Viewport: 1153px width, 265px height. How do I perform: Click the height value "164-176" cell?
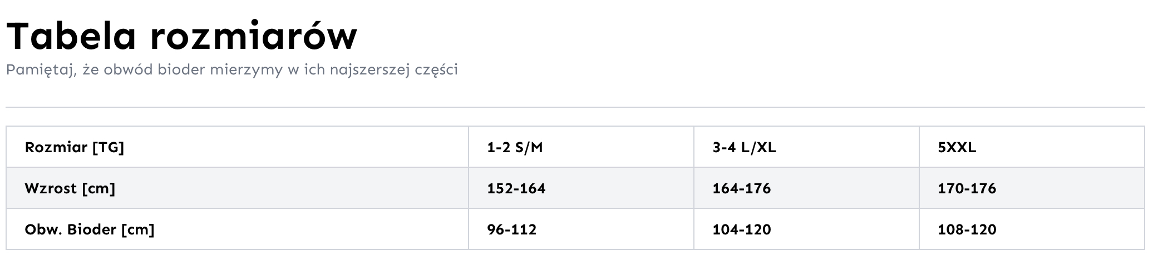(x=742, y=188)
